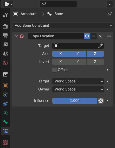Image resolution: width=115 pixels, height=148 pixels.
Task: Animate the Owner space property dot
Action: pos(107,89)
